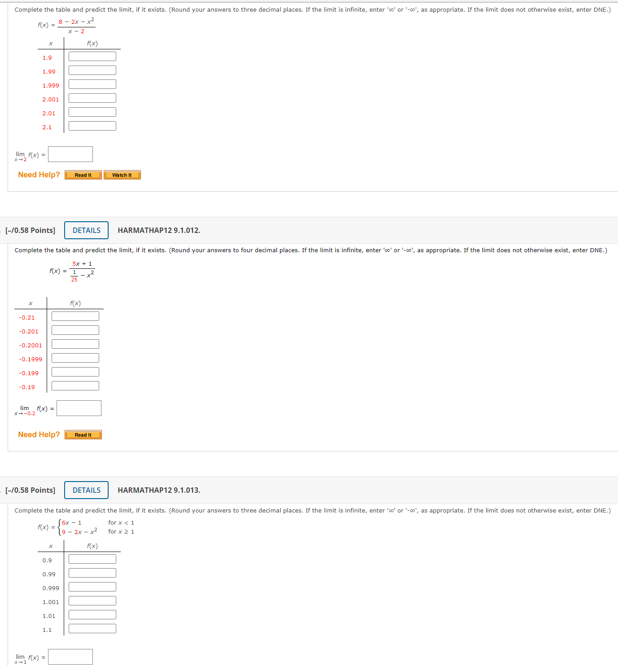Open Read It help for first problem

tap(83, 175)
